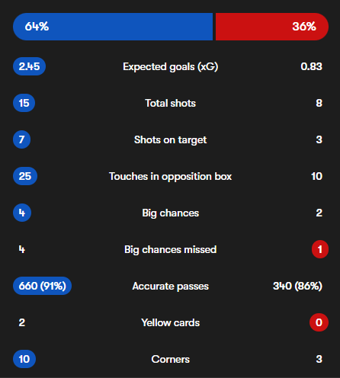Viewport: 340px width, 378px height.
Task: Click the Yellow cards label
Action: pos(171,322)
